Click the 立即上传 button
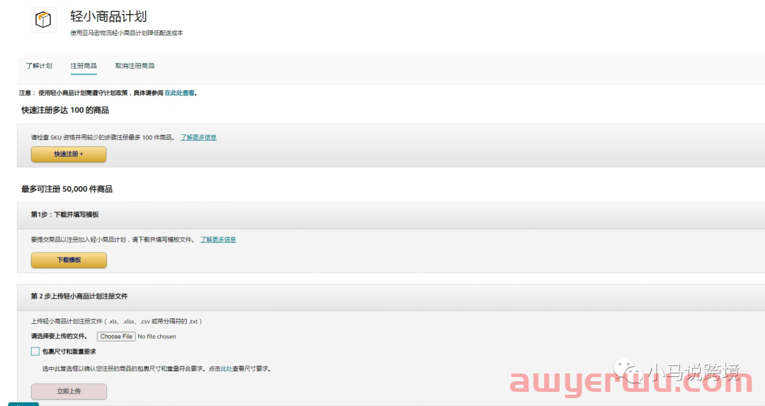Viewport: 765px width, 406px height. [69, 391]
